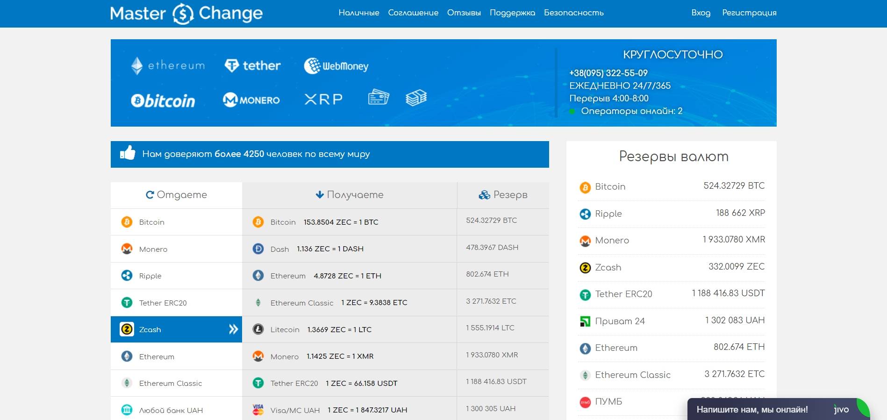Click the Zcash coin icon in the Отдаете list
This screenshot has height=420, width=887.
point(127,329)
